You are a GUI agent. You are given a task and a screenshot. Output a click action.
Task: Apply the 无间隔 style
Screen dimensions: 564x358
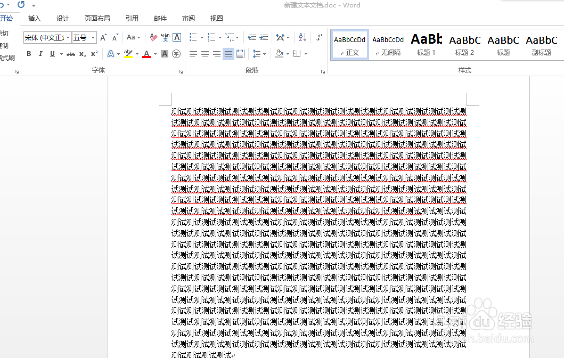(x=388, y=45)
